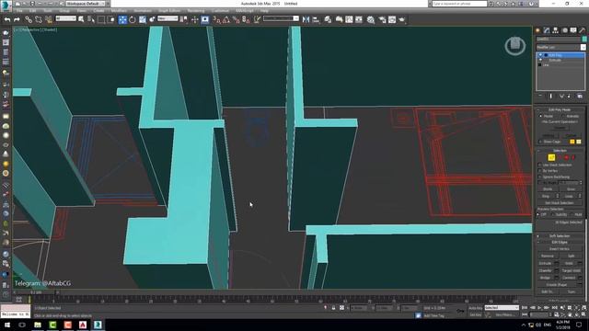The image size is (589, 331).
Task: Open the Material Editor from toolbar
Action: tap(371, 19)
